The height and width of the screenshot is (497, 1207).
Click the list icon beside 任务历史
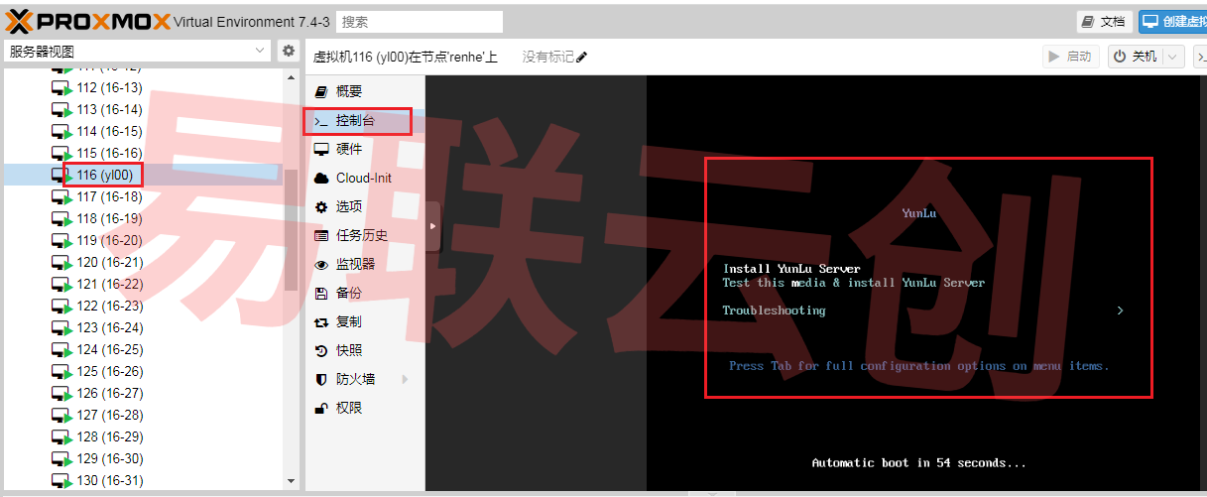[x=320, y=235]
